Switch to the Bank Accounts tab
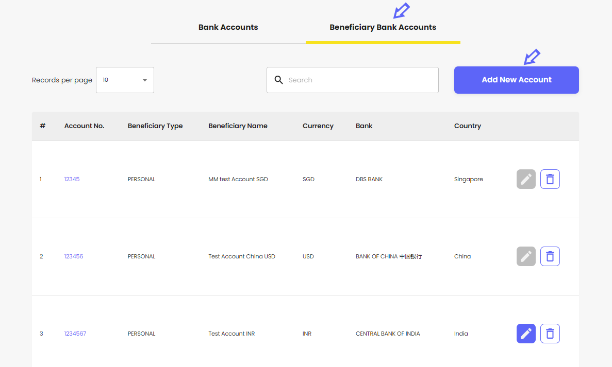The height and width of the screenshot is (367, 612). [228, 27]
